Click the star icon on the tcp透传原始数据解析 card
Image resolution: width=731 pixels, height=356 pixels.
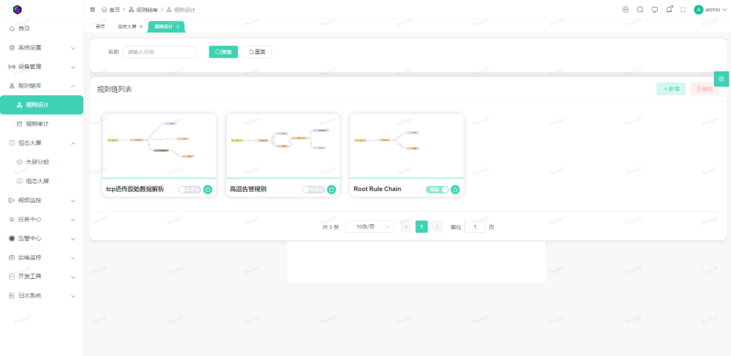point(208,189)
